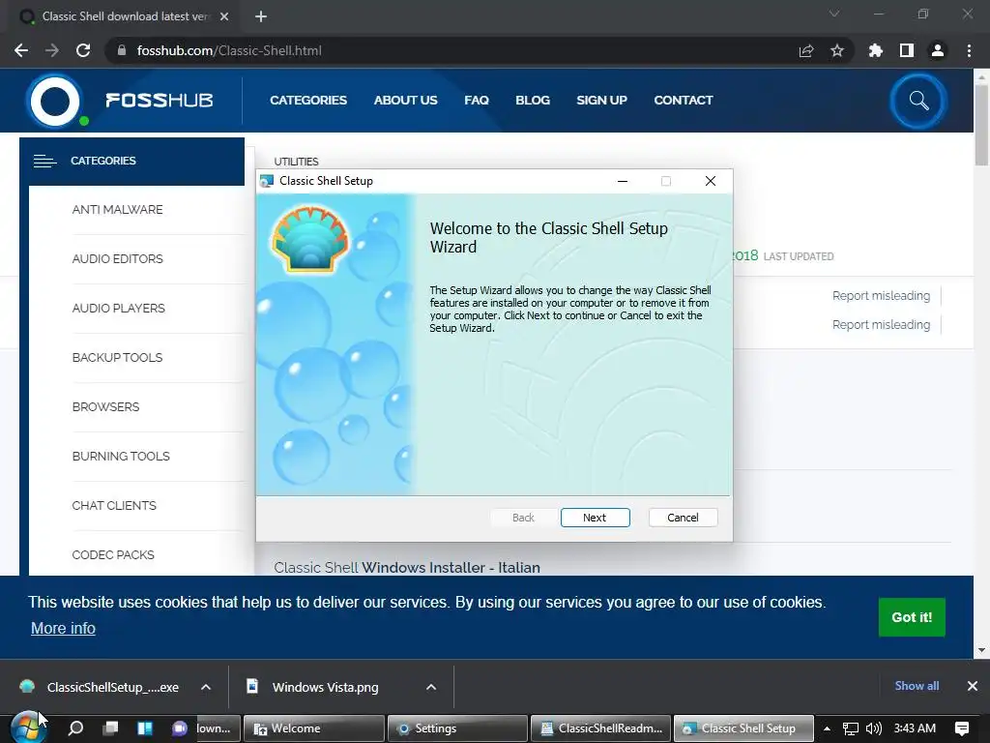Click Next in Classic Shell Setup
The image size is (990, 743).
click(x=595, y=518)
